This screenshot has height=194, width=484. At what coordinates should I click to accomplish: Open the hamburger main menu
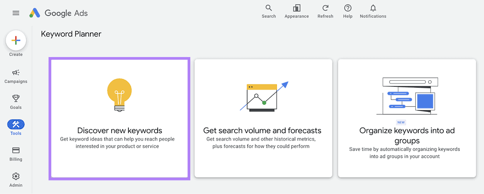coord(16,13)
